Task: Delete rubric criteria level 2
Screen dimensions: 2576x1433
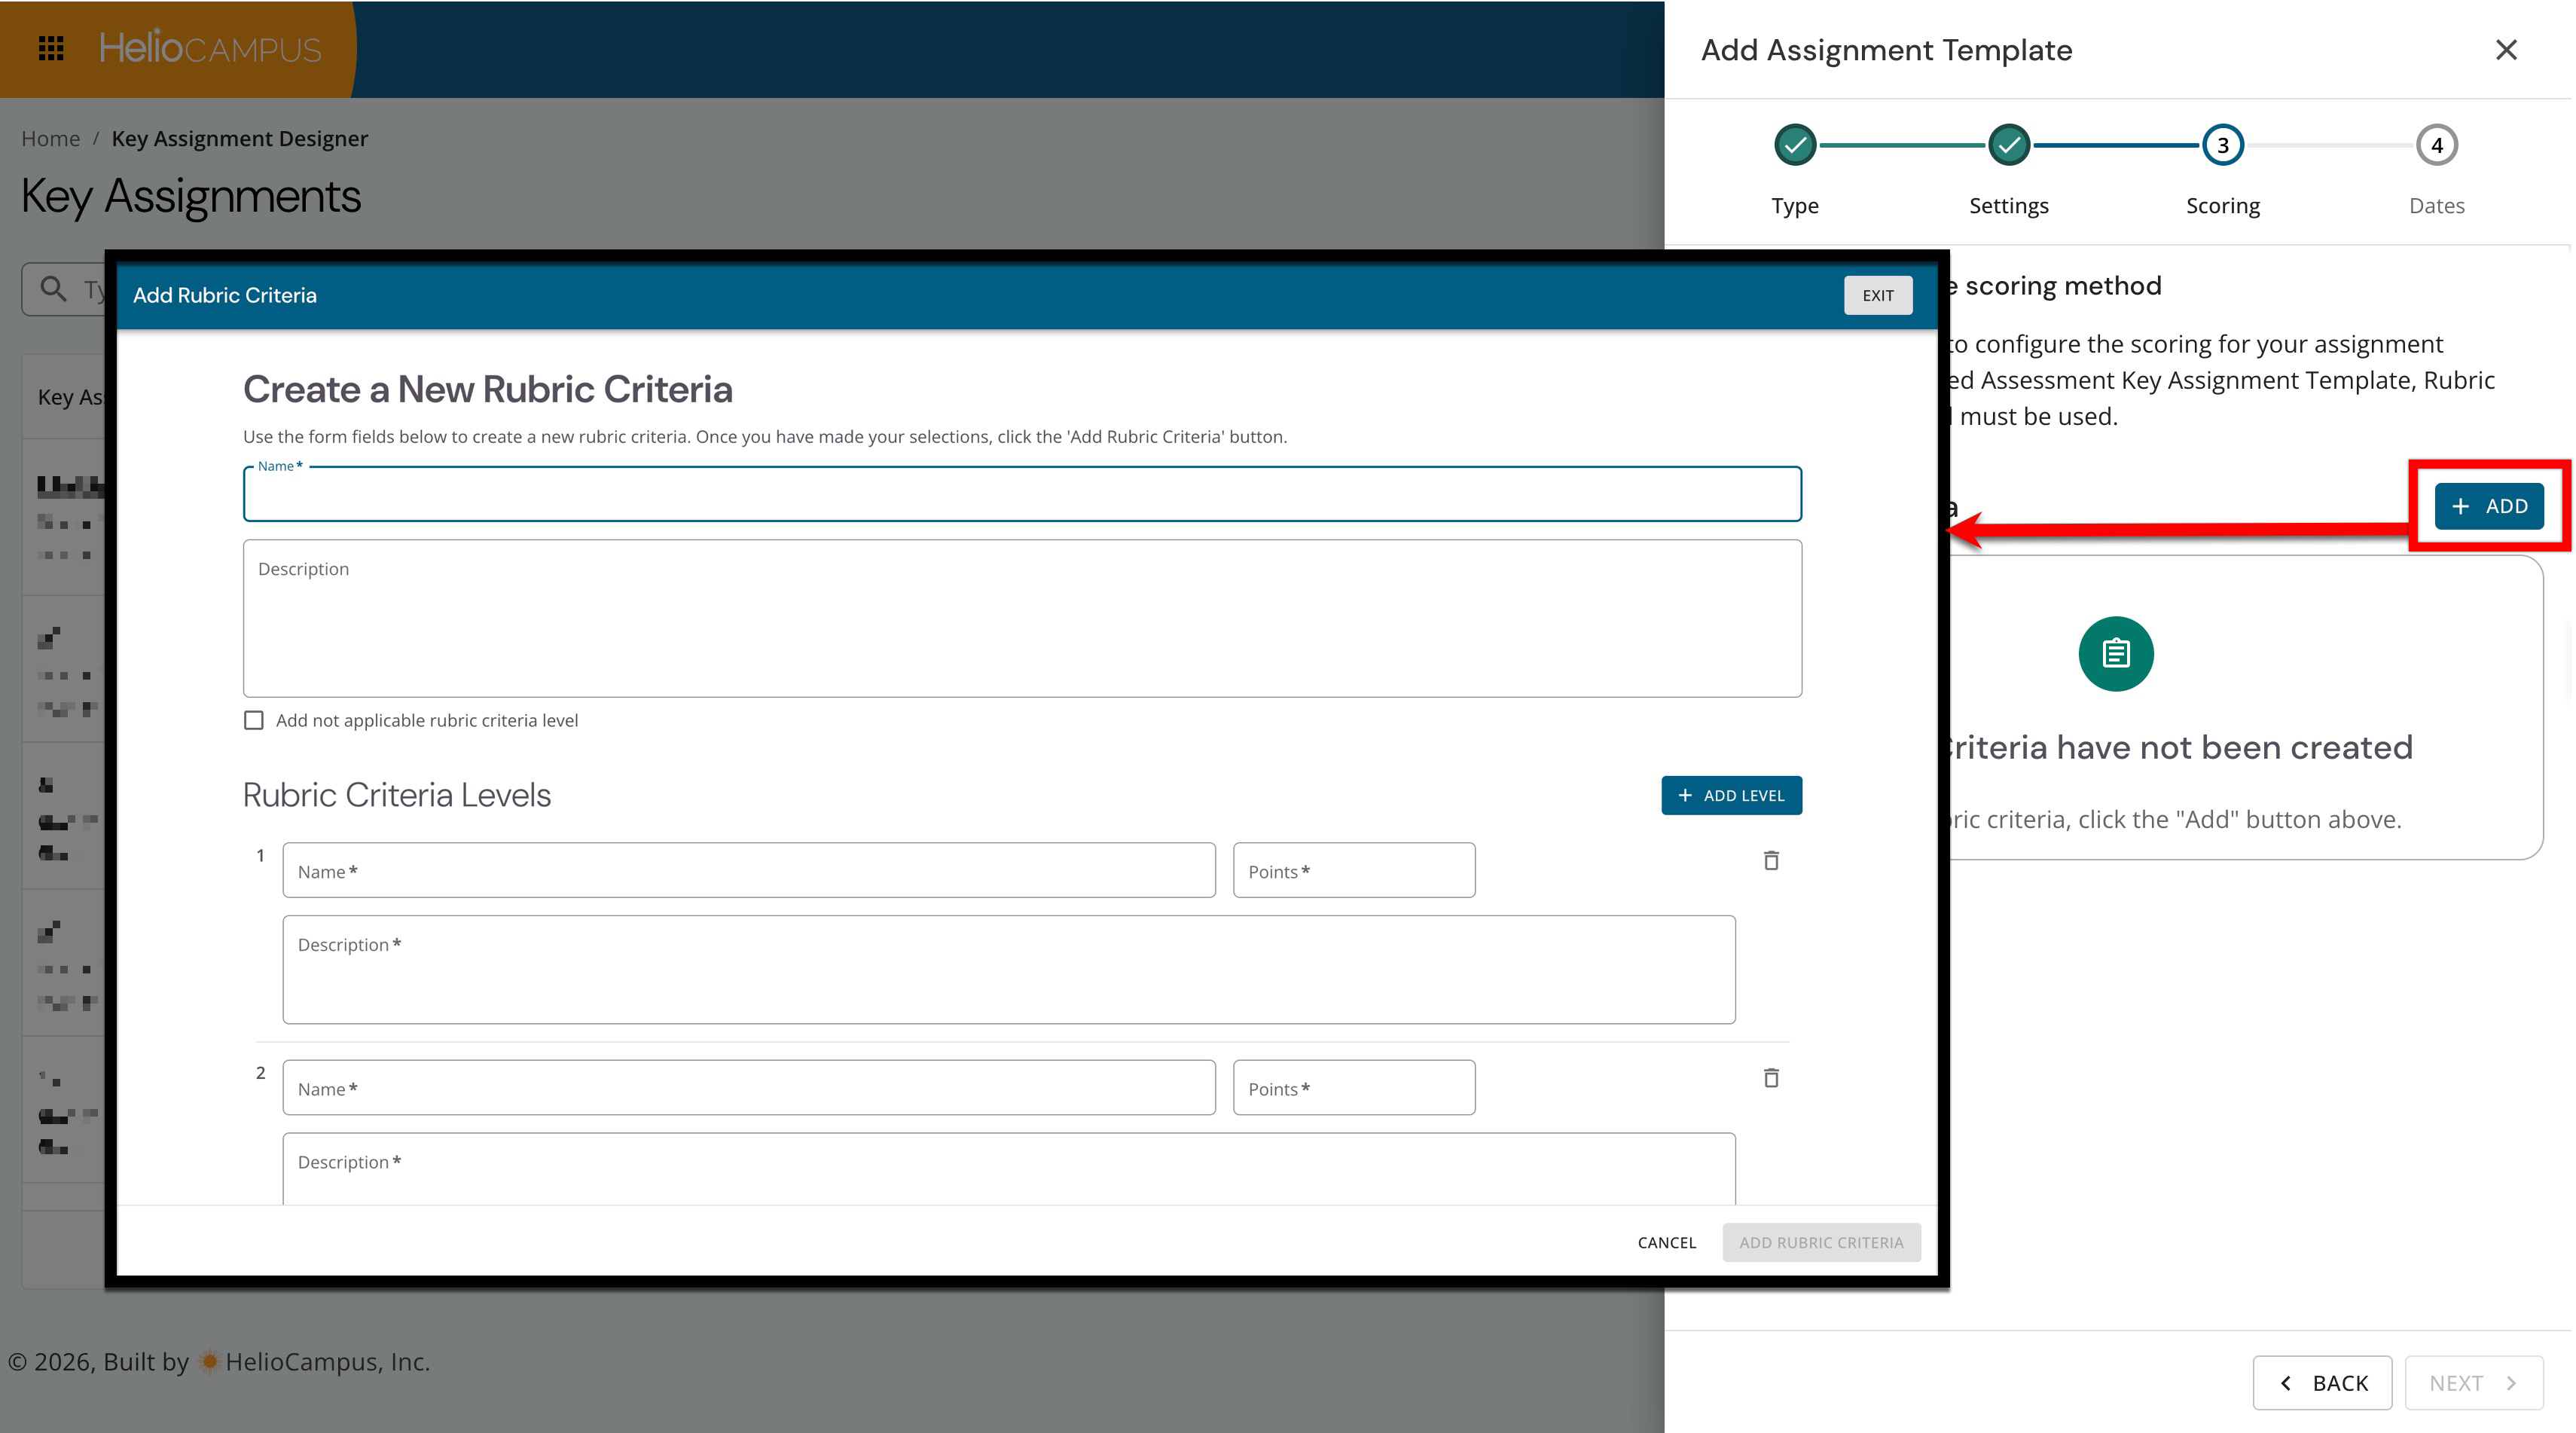Action: coord(1770,1078)
